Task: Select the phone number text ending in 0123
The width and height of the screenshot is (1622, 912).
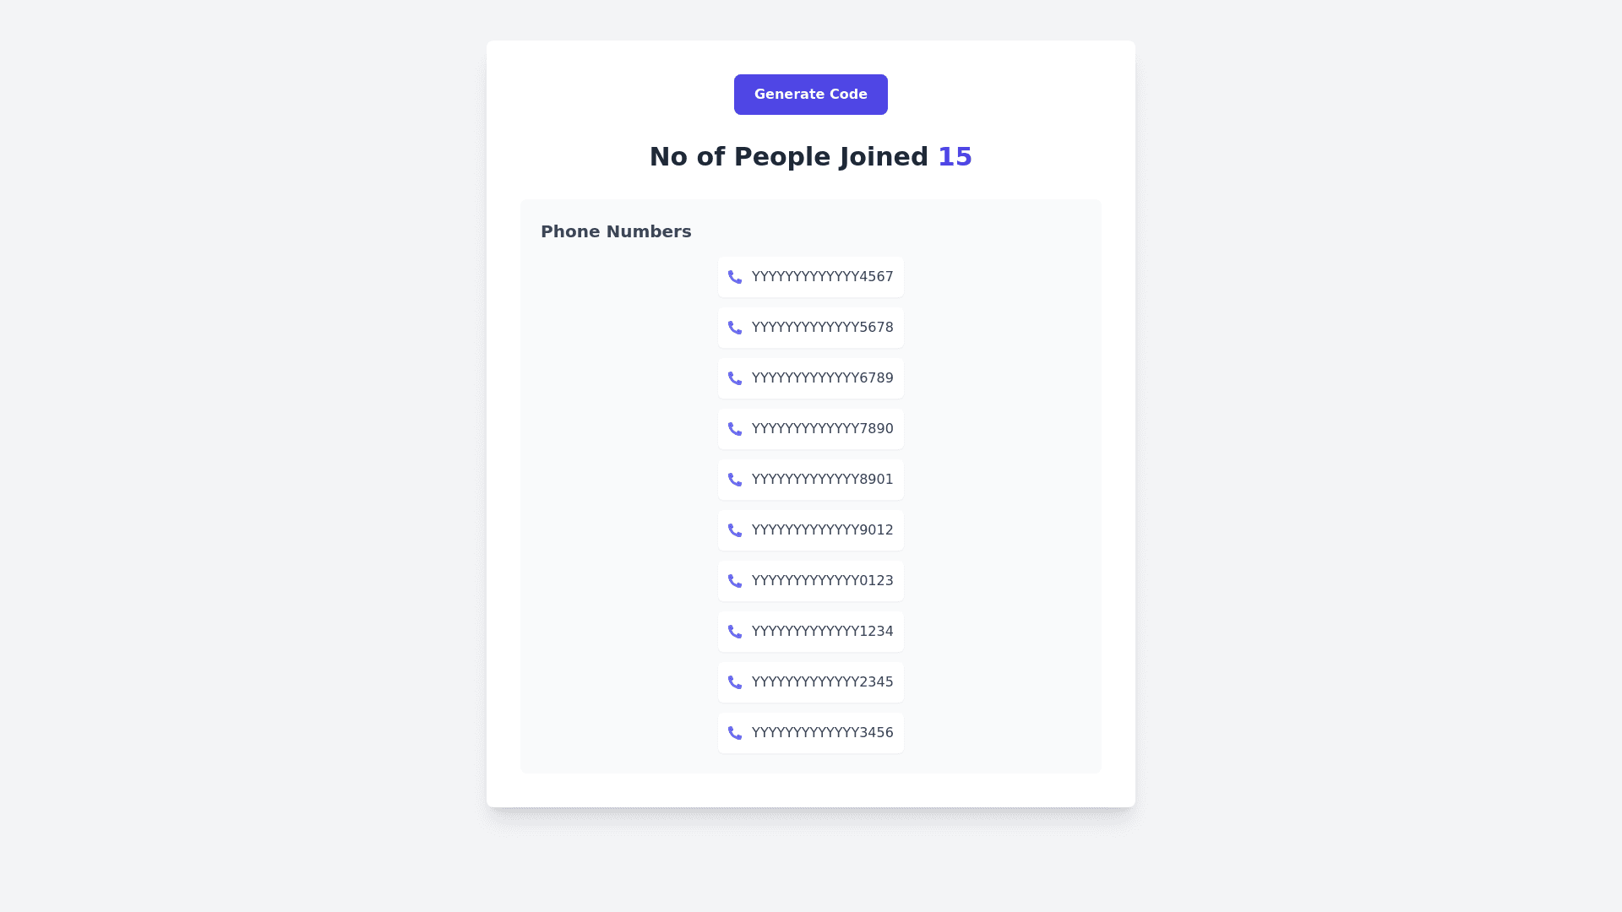Action: [822, 581]
